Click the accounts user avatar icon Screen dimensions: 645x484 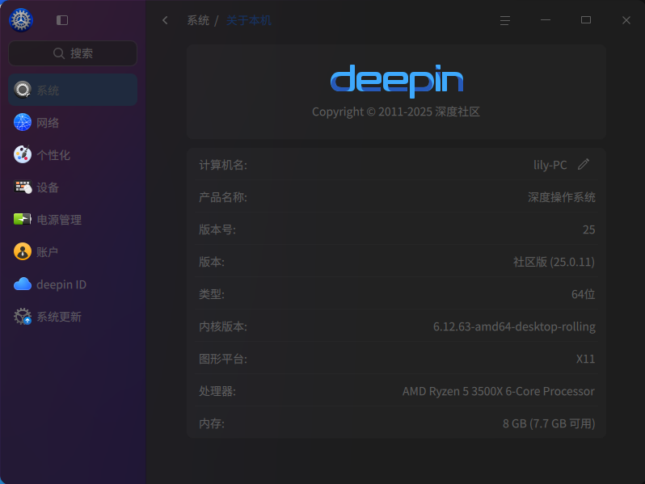(x=23, y=251)
